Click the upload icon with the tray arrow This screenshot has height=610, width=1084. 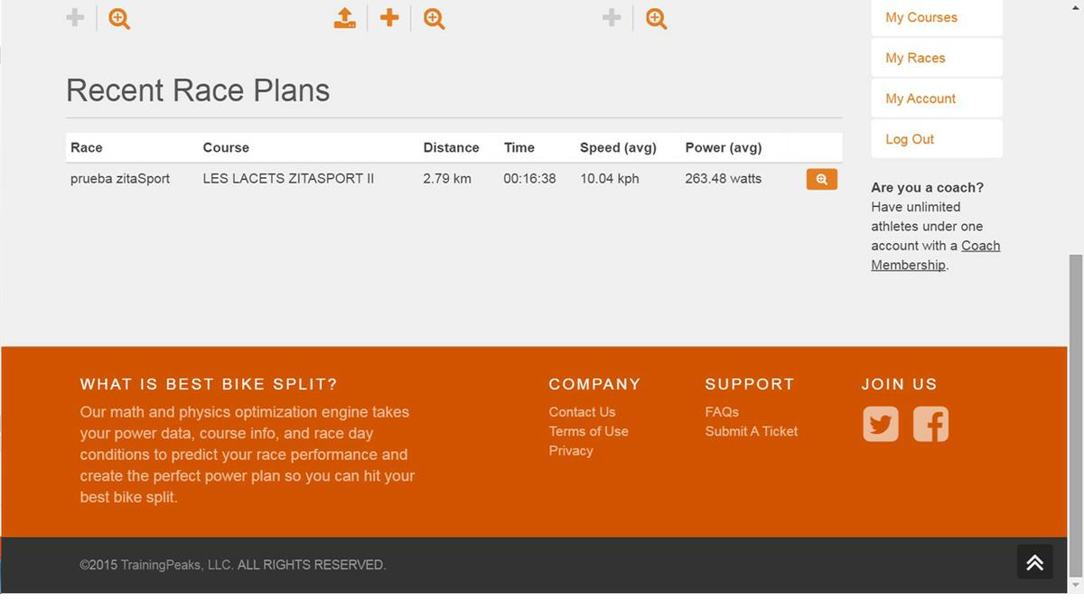pyautogui.click(x=344, y=18)
